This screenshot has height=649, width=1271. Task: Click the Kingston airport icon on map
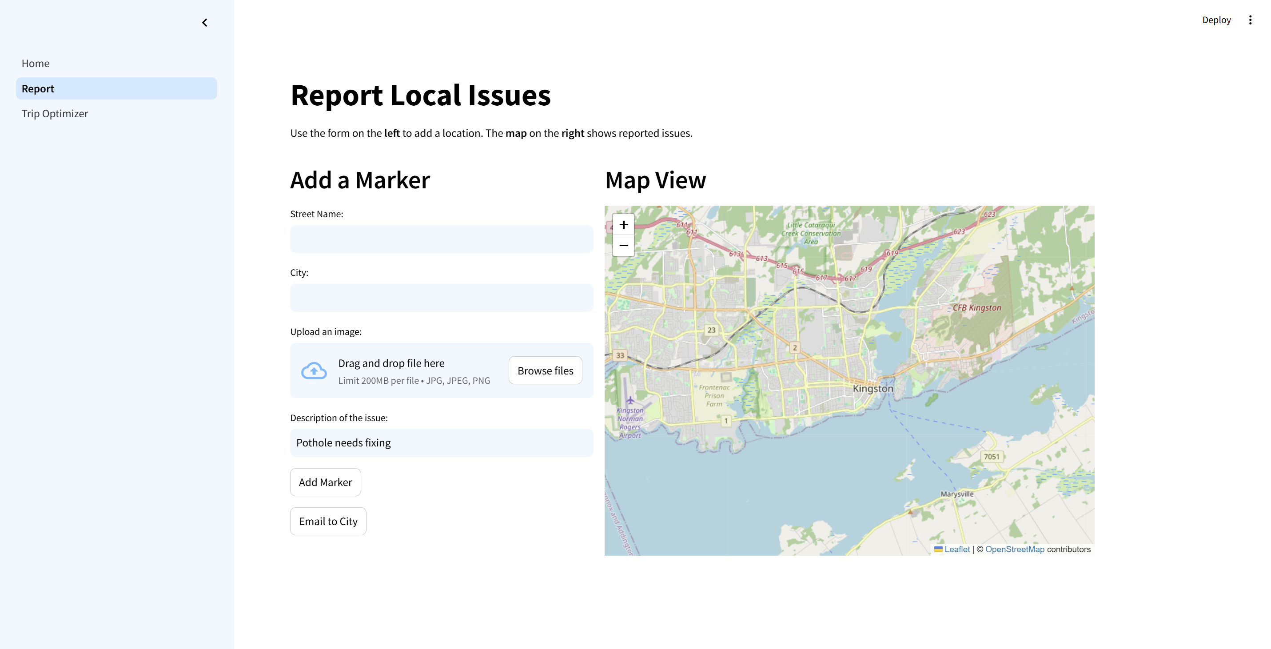pos(630,400)
